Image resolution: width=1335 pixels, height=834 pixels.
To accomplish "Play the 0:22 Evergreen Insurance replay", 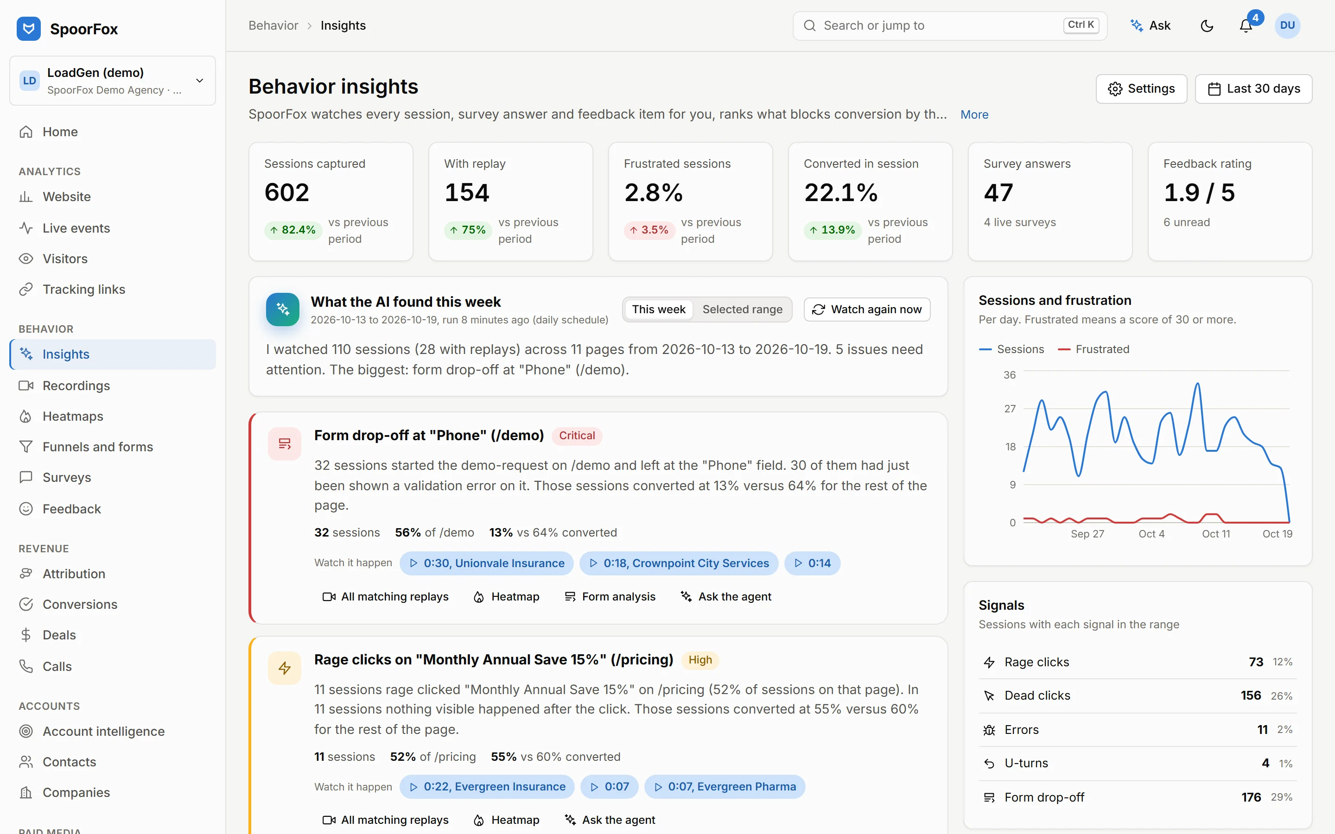I will [487, 787].
